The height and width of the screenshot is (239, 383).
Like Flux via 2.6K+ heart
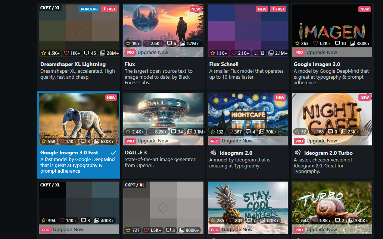(x=153, y=43)
